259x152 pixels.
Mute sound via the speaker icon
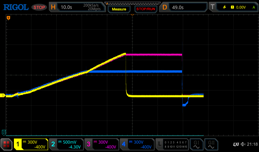coord(243,144)
